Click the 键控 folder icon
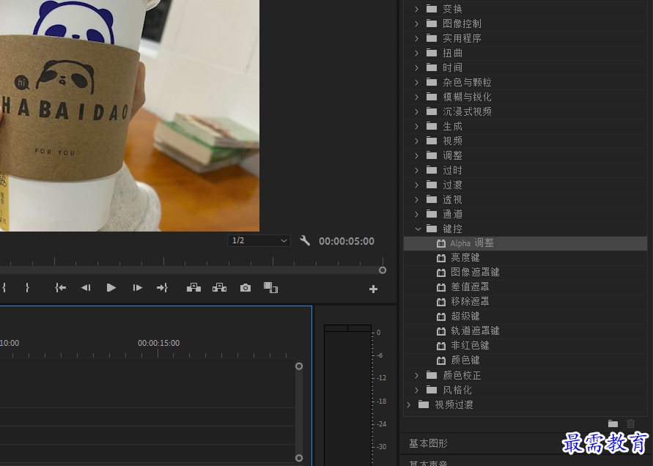This screenshot has height=466, width=653. 432,228
